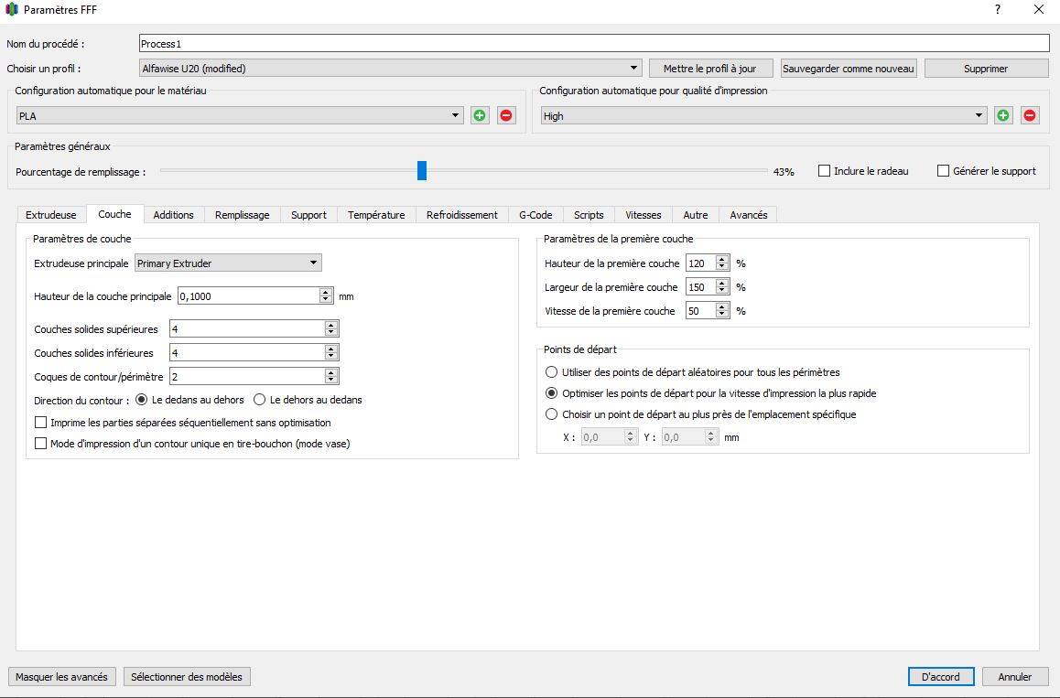The height and width of the screenshot is (698, 1060).
Task: Enable mode vase single contour checkbox
Action: pyautogui.click(x=40, y=444)
